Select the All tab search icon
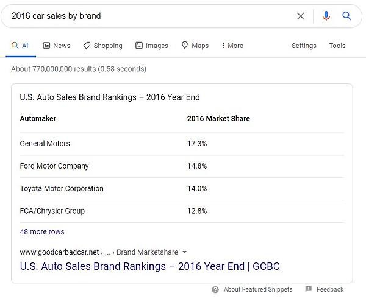Image resolution: width=366 pixels, height=299 pixels. pyautogui.click(x=15, y=45)
